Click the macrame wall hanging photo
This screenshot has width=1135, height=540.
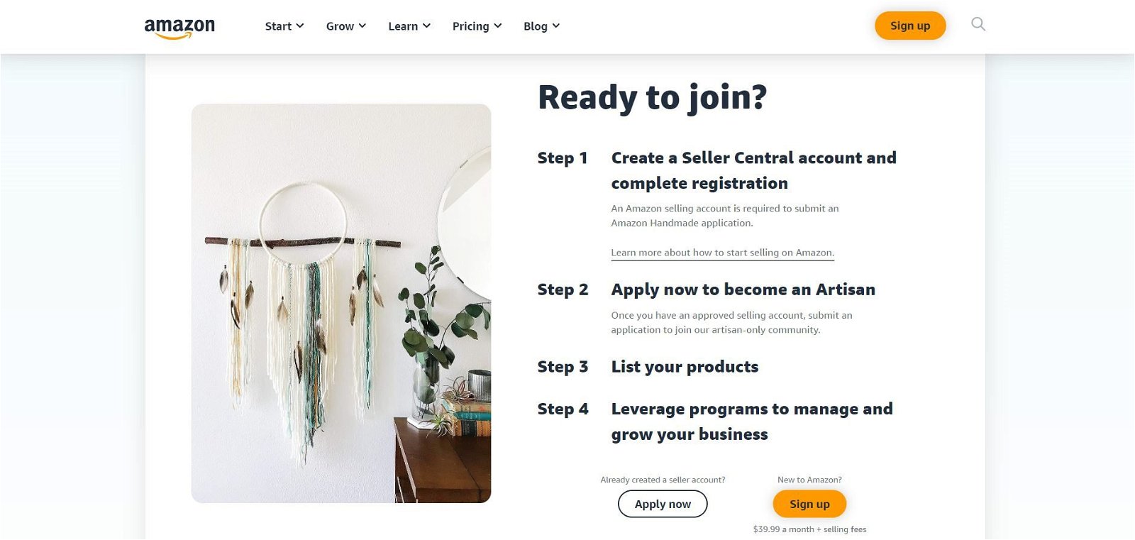(x=341, y=304)
